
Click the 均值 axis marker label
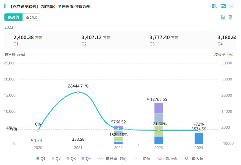click(13, 129)
